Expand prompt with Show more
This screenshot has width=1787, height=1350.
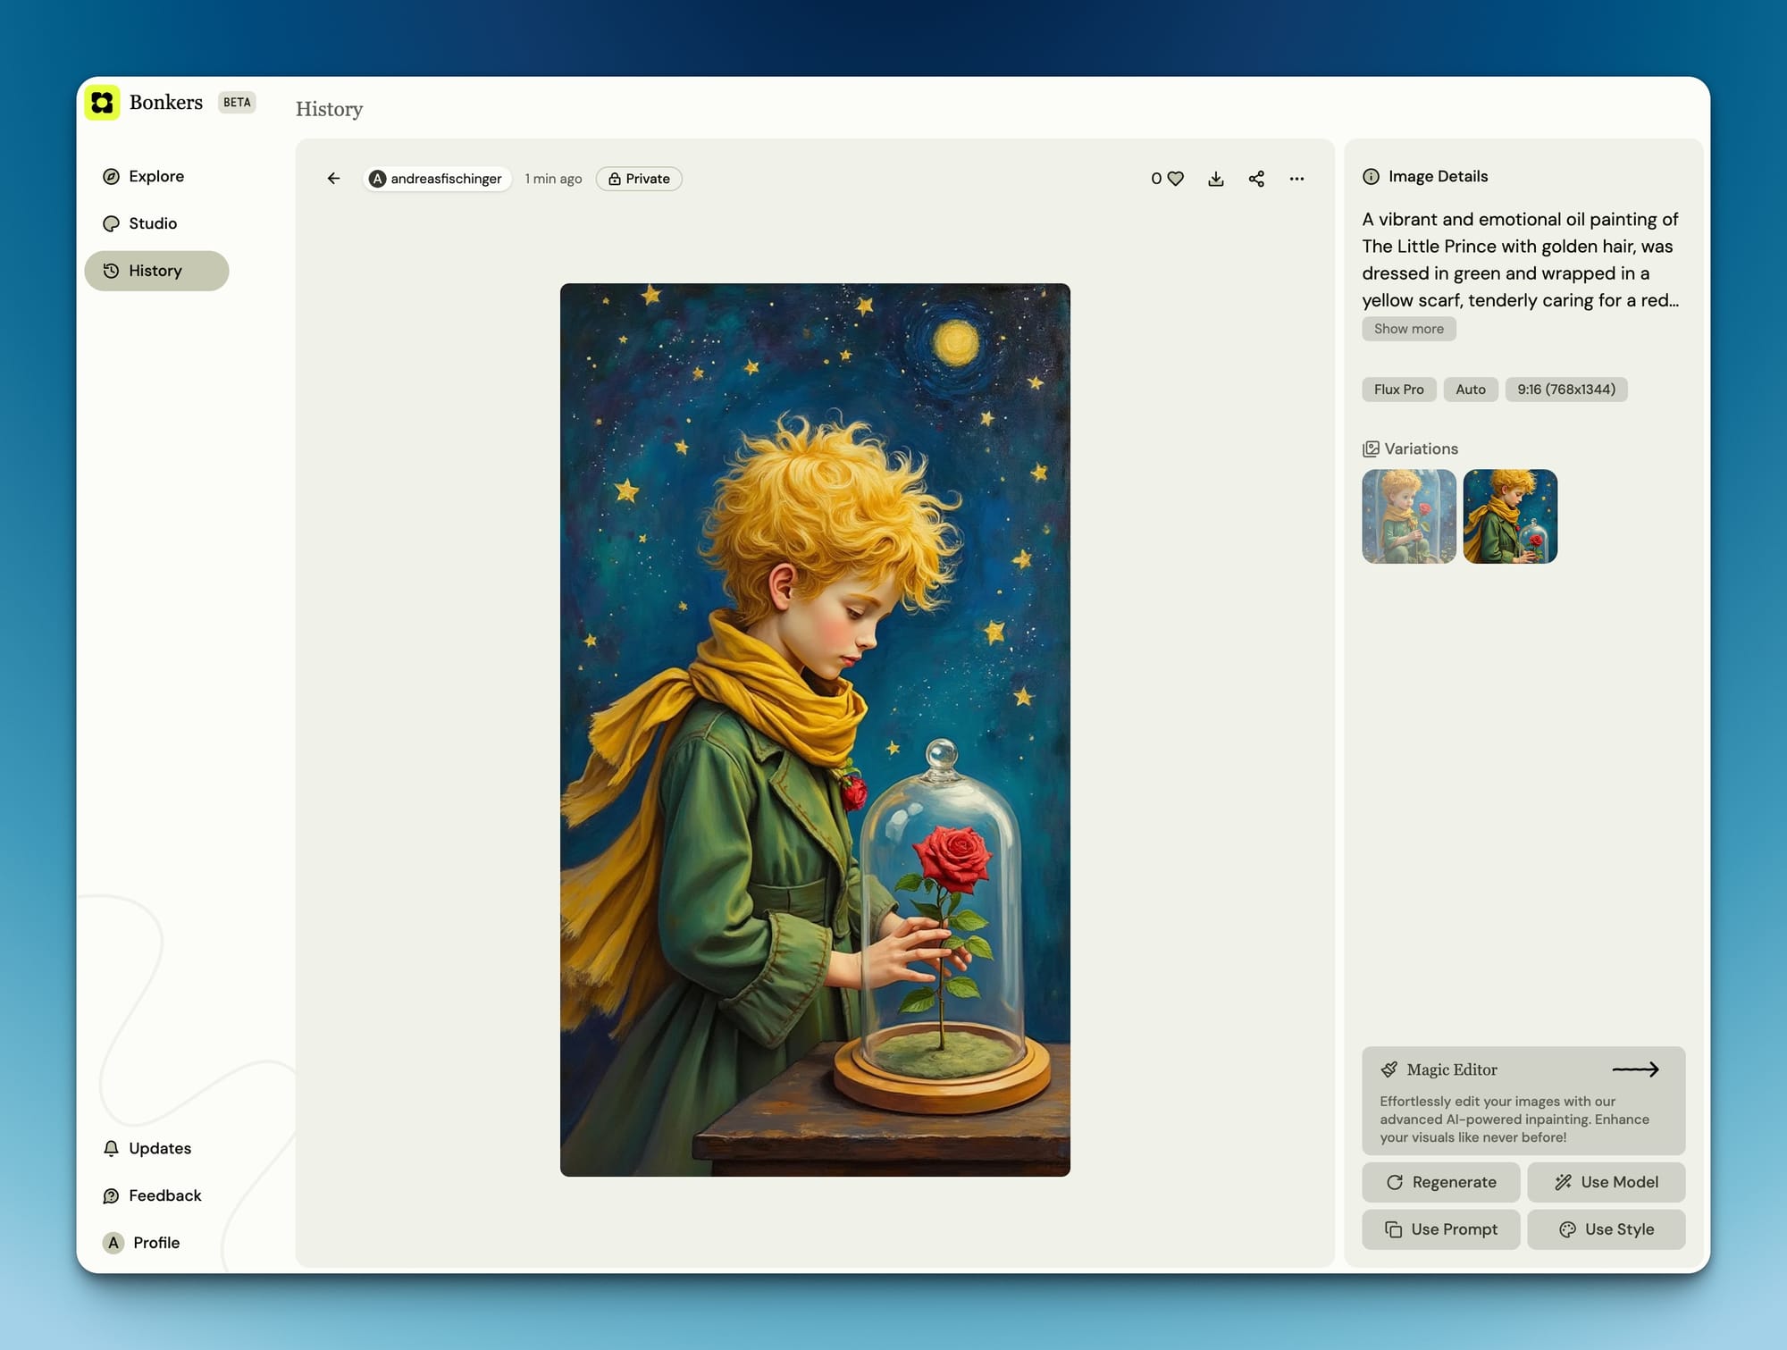click(x=1408, y=329)
